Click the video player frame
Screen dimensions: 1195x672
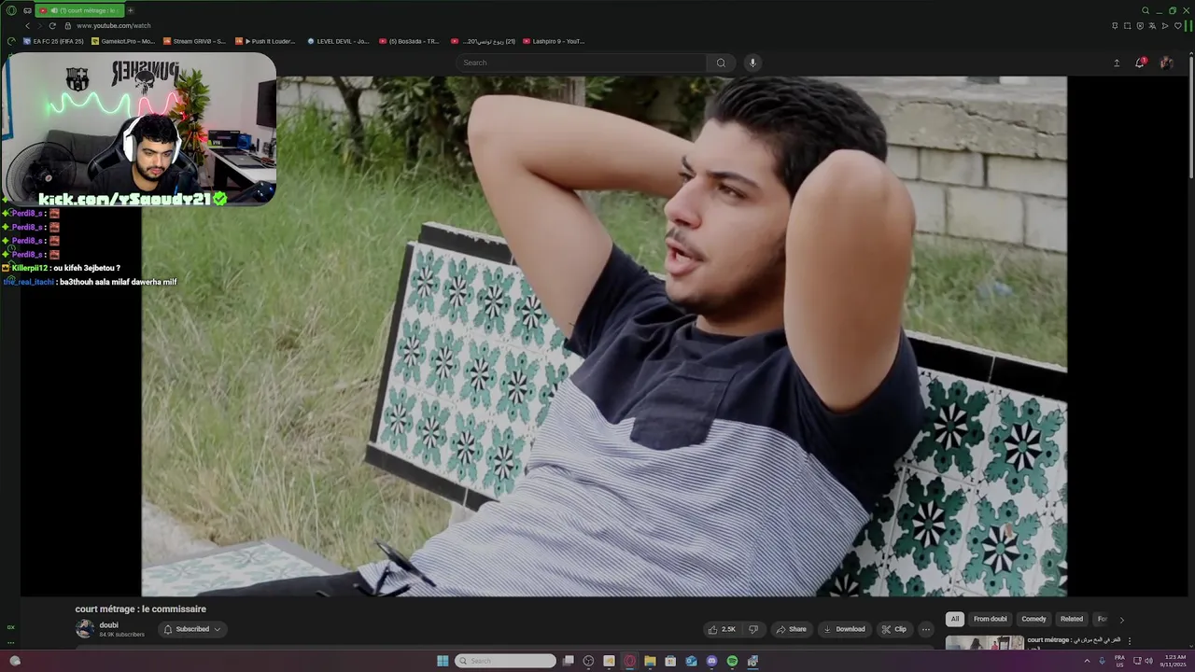pyautogui.click(x=604, y=336)
